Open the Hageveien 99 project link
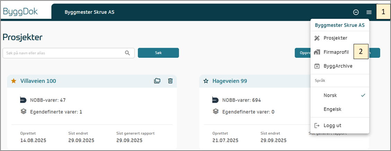Screen dimensions: 391x151 (230, 81)
